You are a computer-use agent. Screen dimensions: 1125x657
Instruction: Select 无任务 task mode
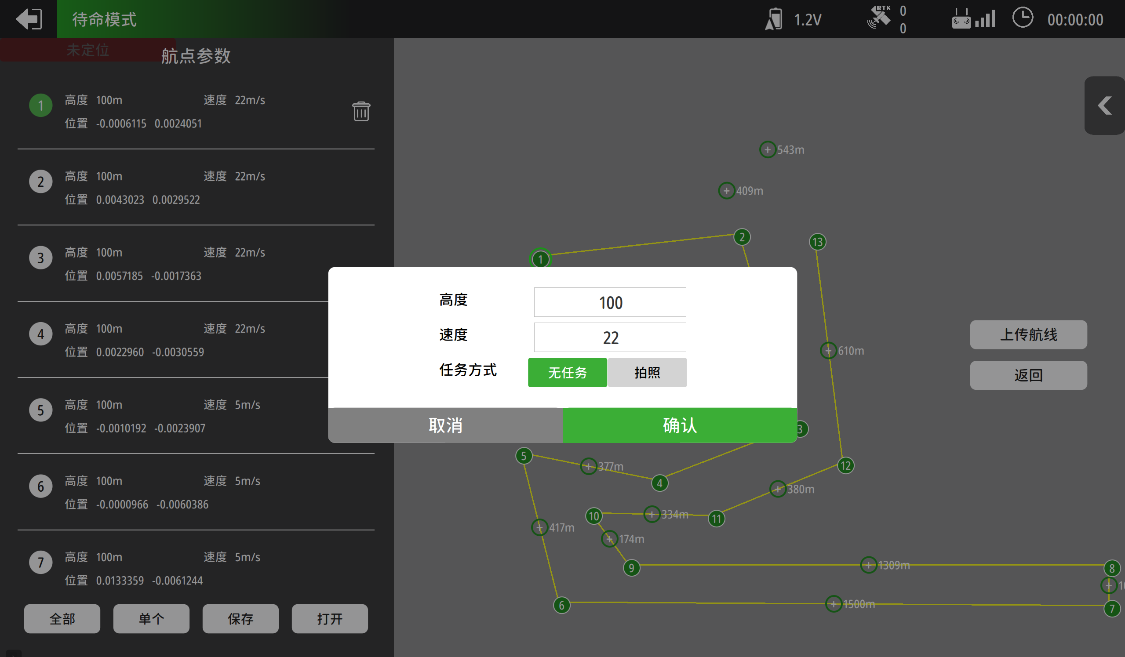(567, 372)
